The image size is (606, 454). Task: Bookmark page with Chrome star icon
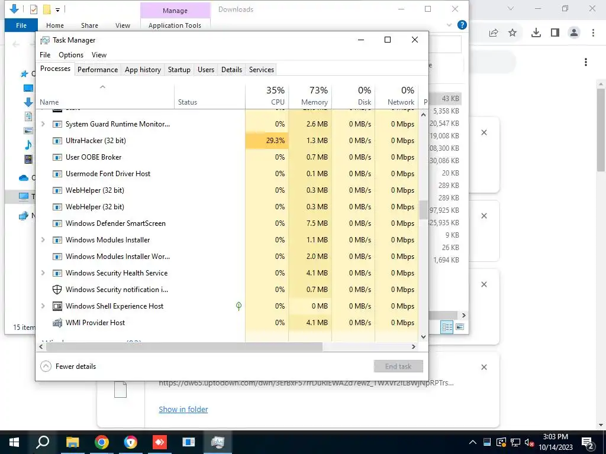pyautogui.click(x=512, y=33)
